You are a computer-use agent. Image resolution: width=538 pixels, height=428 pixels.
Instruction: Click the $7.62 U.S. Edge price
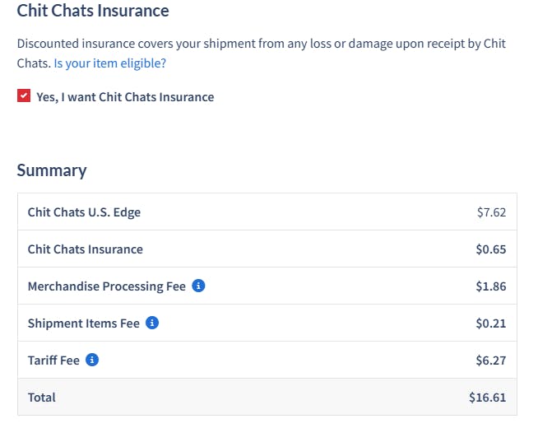pos(491,212)
